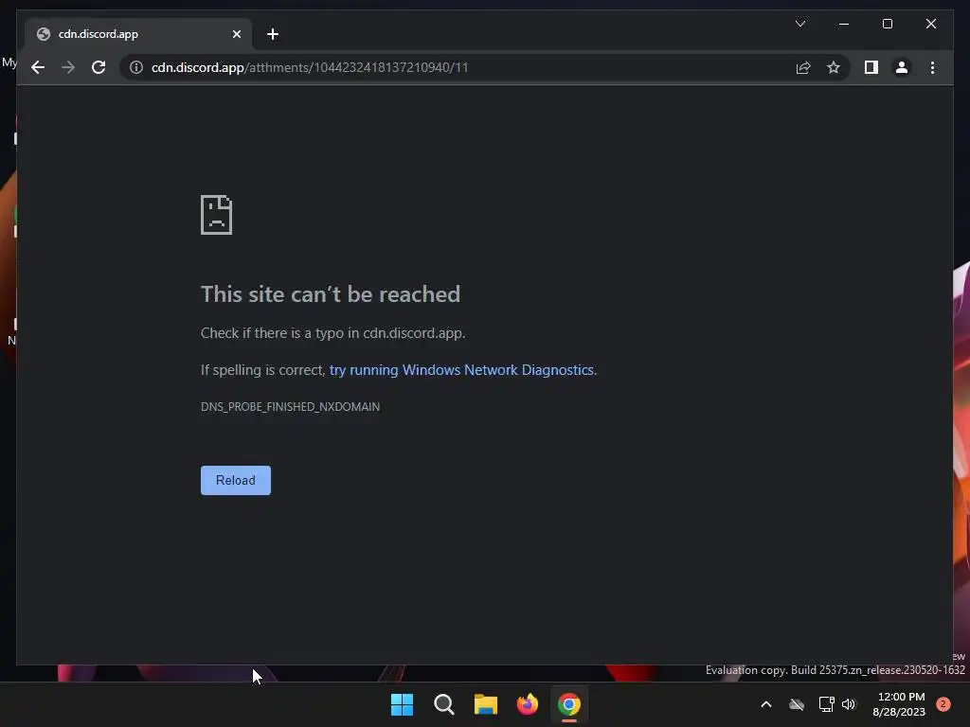Click 'This site can't be reached' heading
Screen dimensions: 970x727
click(331, 294)
